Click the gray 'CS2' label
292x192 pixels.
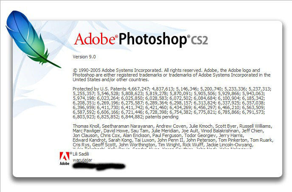[x=199, y=40]
